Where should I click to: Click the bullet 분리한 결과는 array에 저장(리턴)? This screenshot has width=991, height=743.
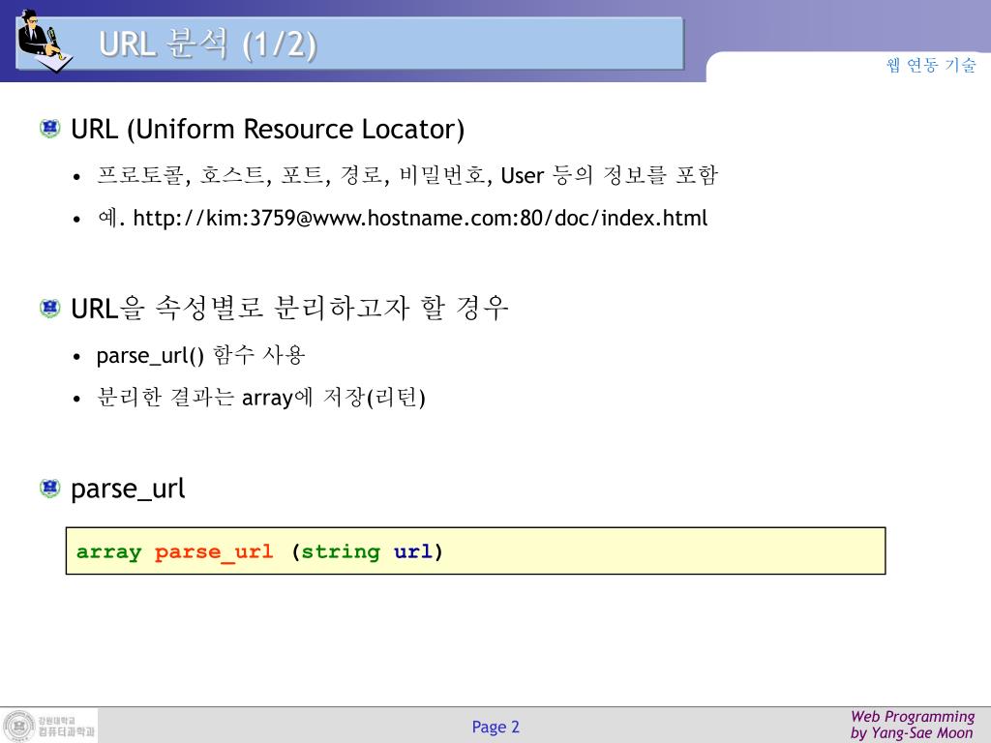260,398
